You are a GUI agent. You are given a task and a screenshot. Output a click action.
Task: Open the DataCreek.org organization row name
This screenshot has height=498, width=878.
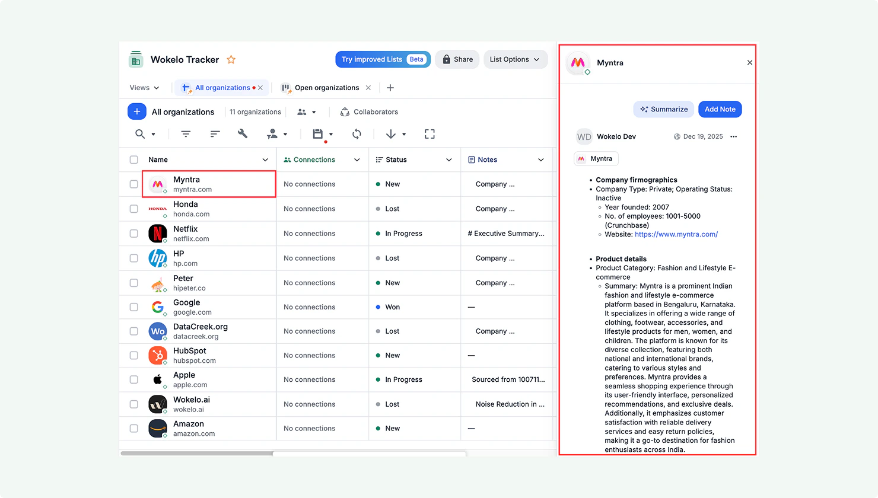(x=201, y=327)
